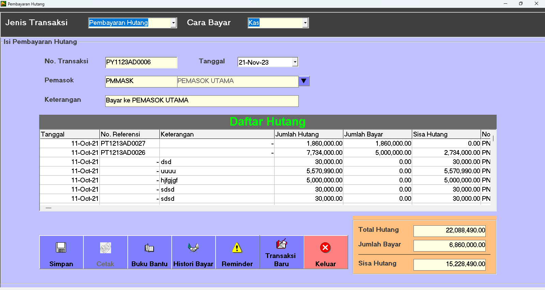The image size is (545, 290).
Task: Click the Pembayaran Hutang app title icon
Action: 3,4
